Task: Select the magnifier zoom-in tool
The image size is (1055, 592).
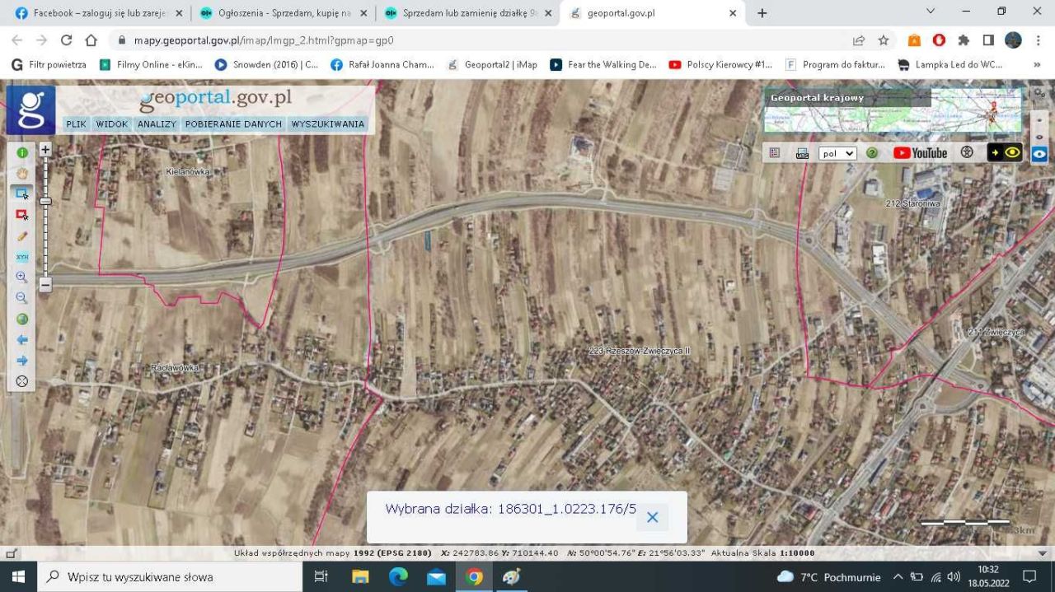Action: (x=22, y=277)
